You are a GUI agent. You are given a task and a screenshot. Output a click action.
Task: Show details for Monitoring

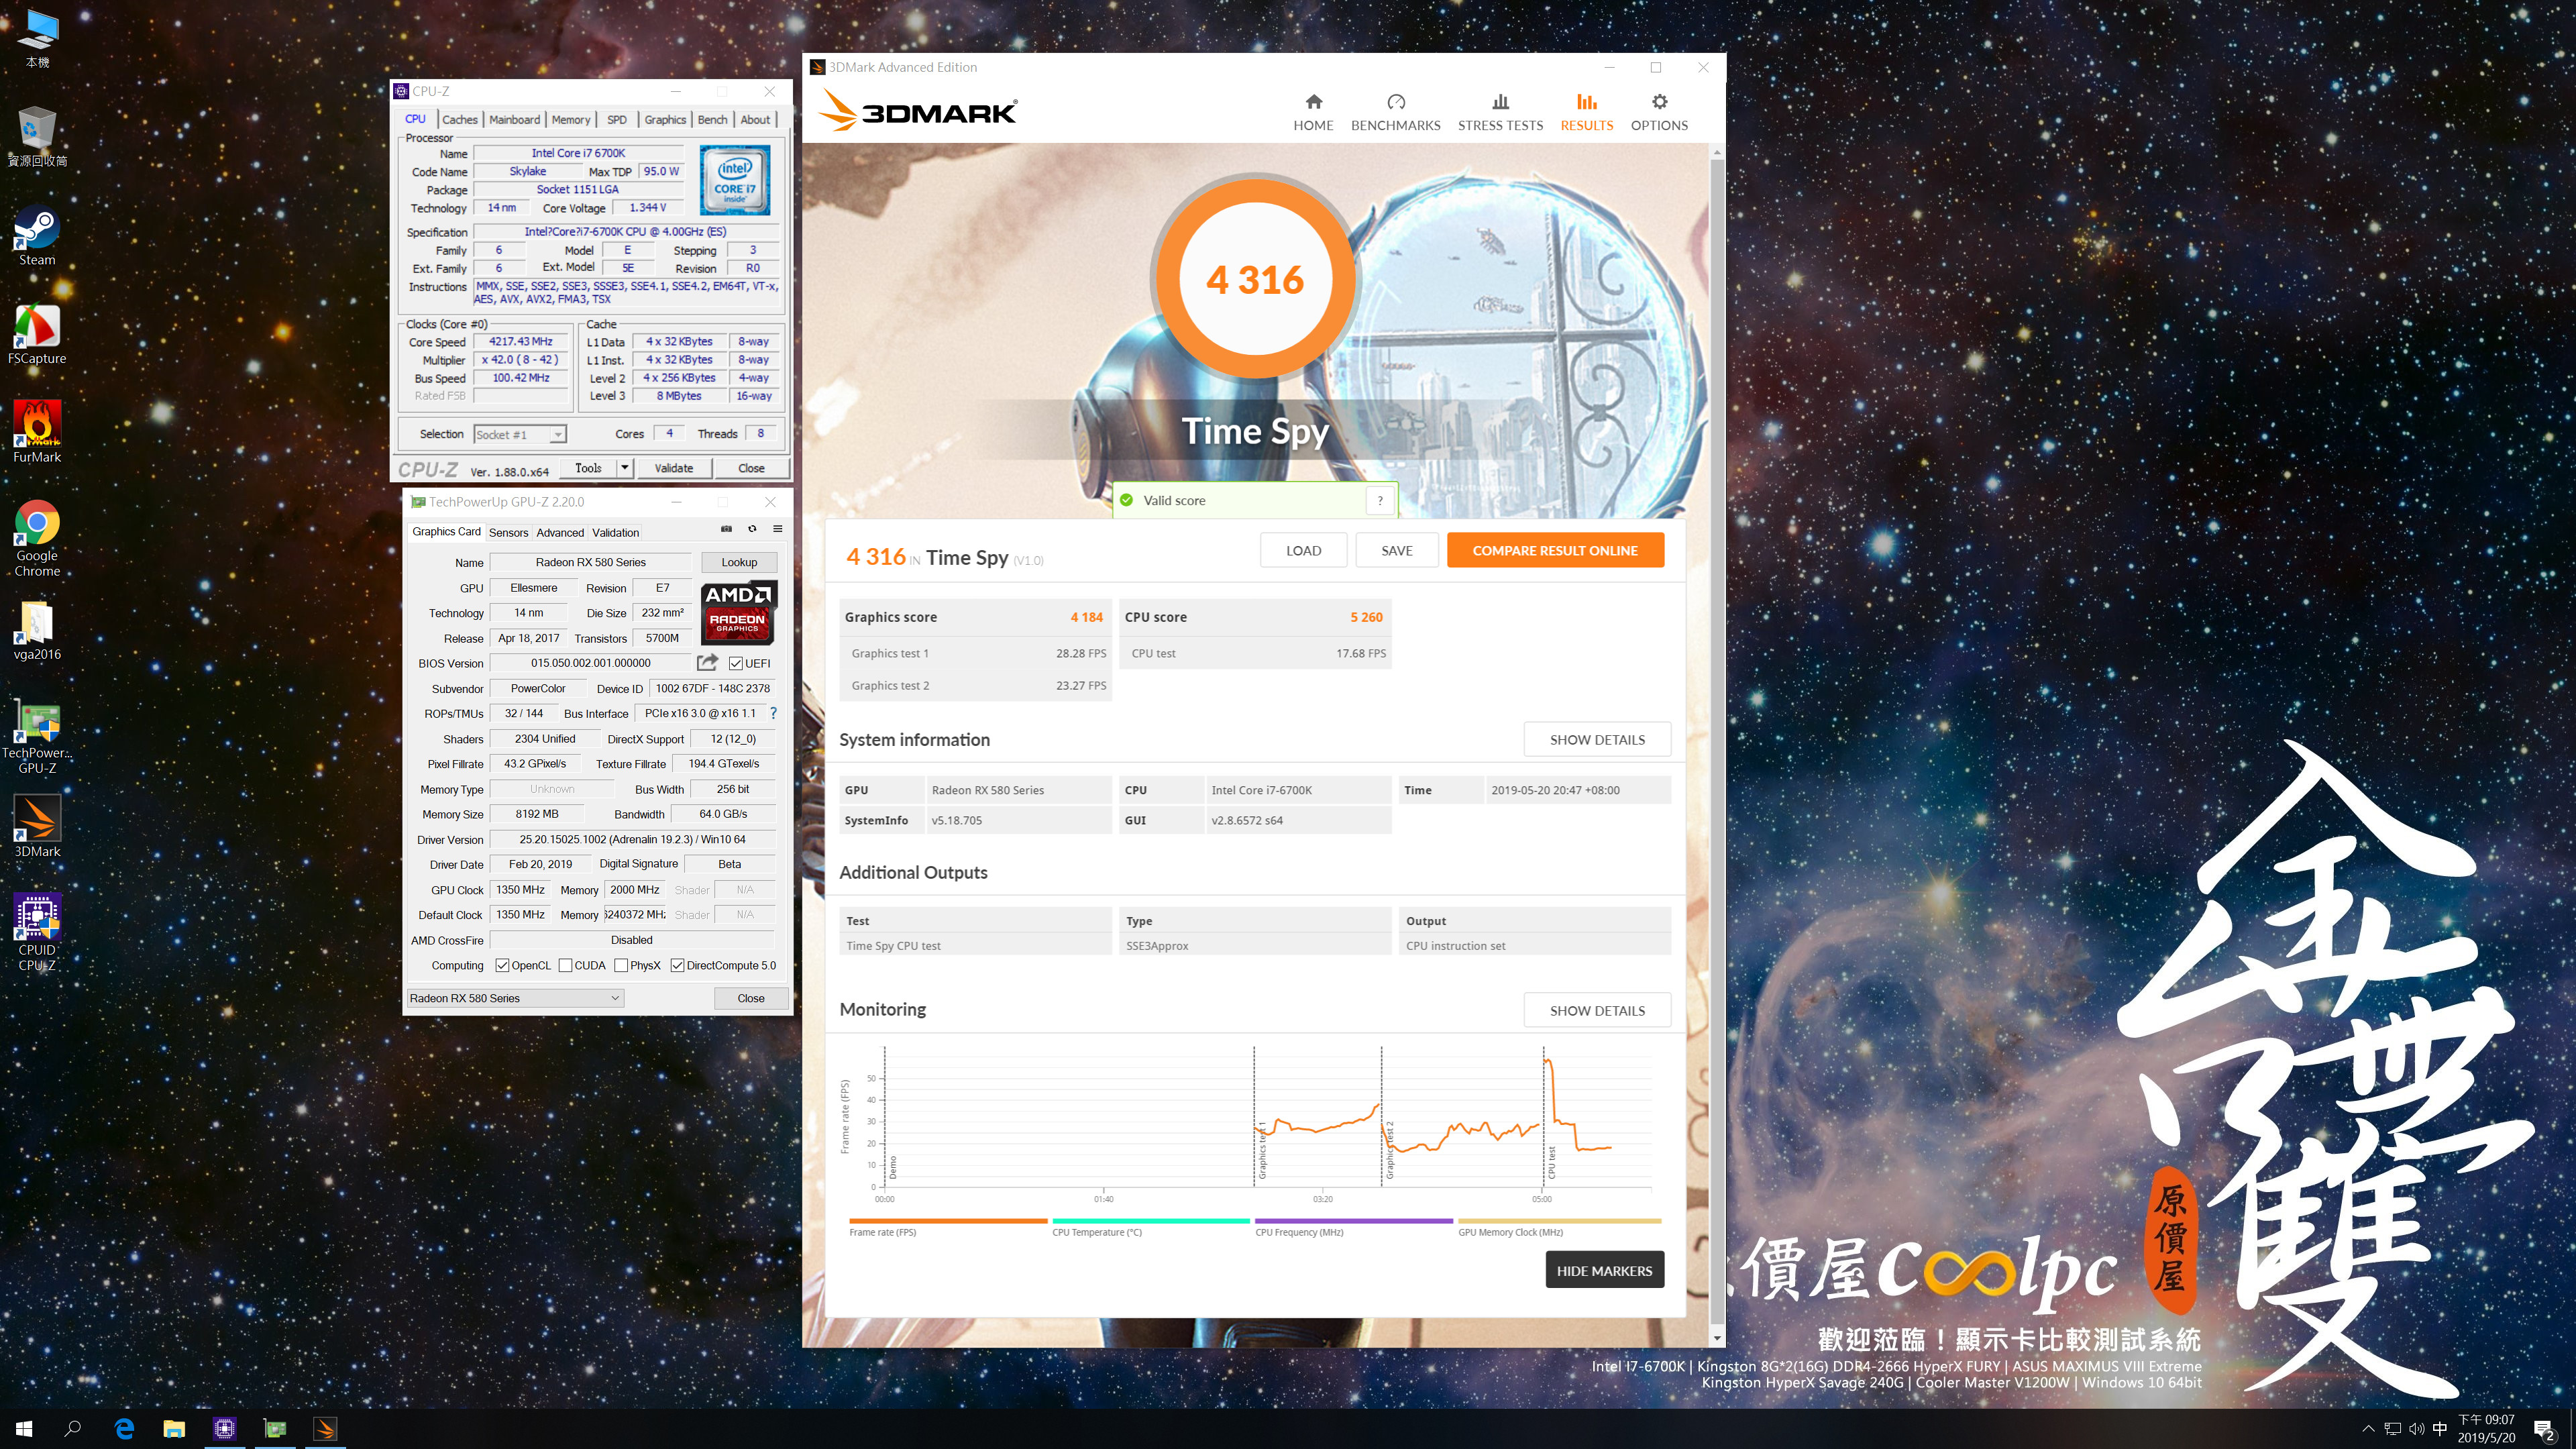pos(1597,1010)
